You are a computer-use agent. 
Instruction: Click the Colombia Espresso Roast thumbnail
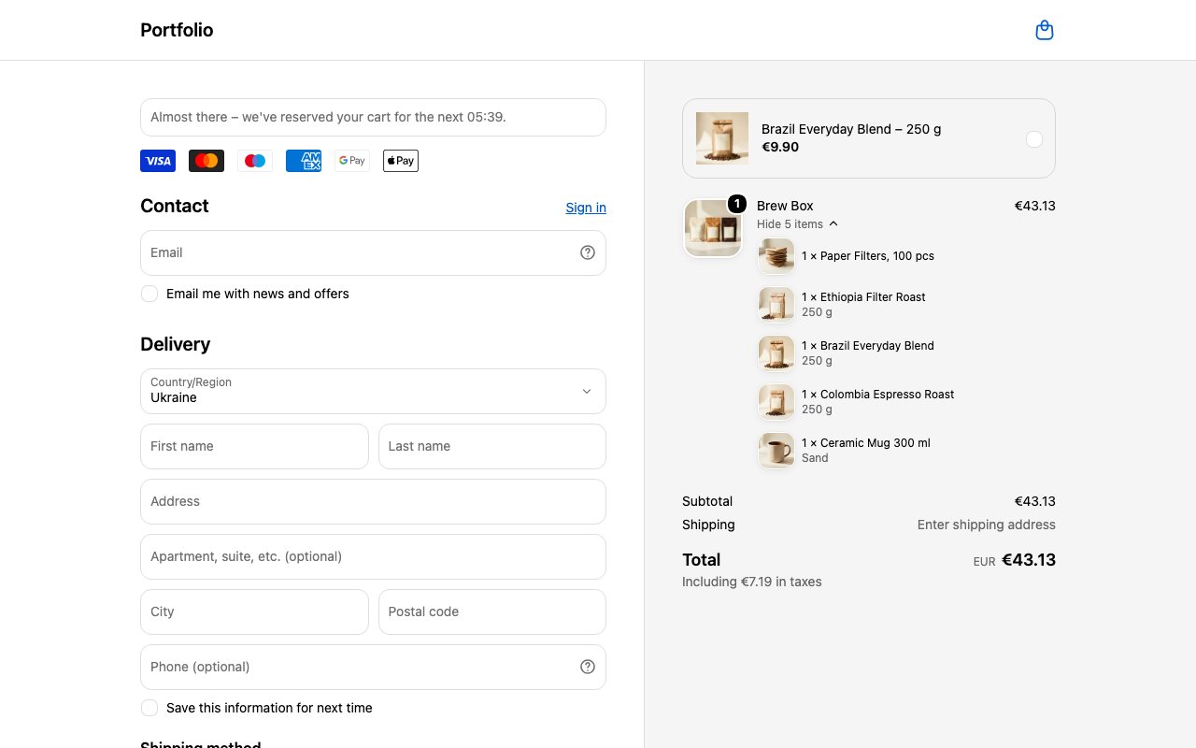pyautogui.click(x=776, y=402)
